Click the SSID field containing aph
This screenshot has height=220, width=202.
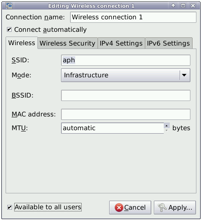pyautogui.click(x=125, y=60)
